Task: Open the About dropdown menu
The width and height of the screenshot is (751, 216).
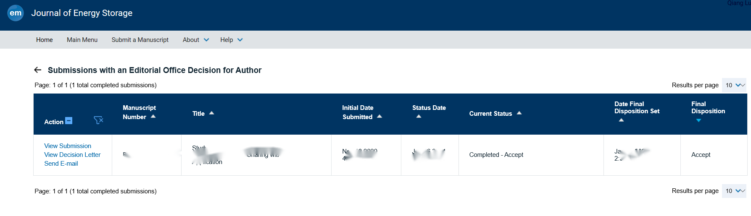Action: click(x=196, y=40)
